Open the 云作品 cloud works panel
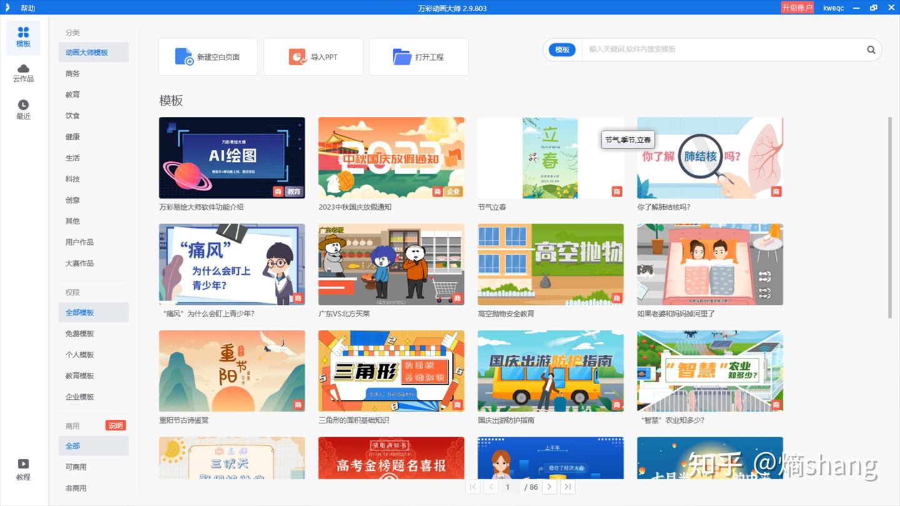 click(23, 72)
